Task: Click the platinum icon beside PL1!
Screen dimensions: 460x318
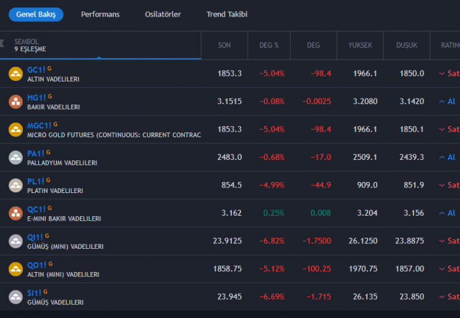Action: point(15,185)
